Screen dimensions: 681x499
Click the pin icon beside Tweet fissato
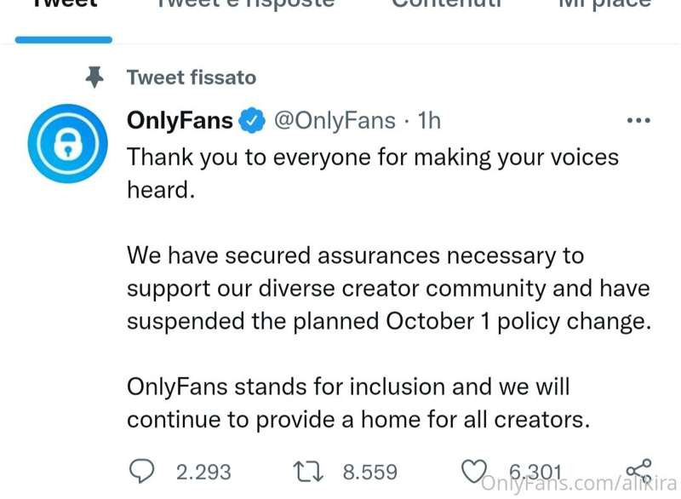(x=94, y=77)
